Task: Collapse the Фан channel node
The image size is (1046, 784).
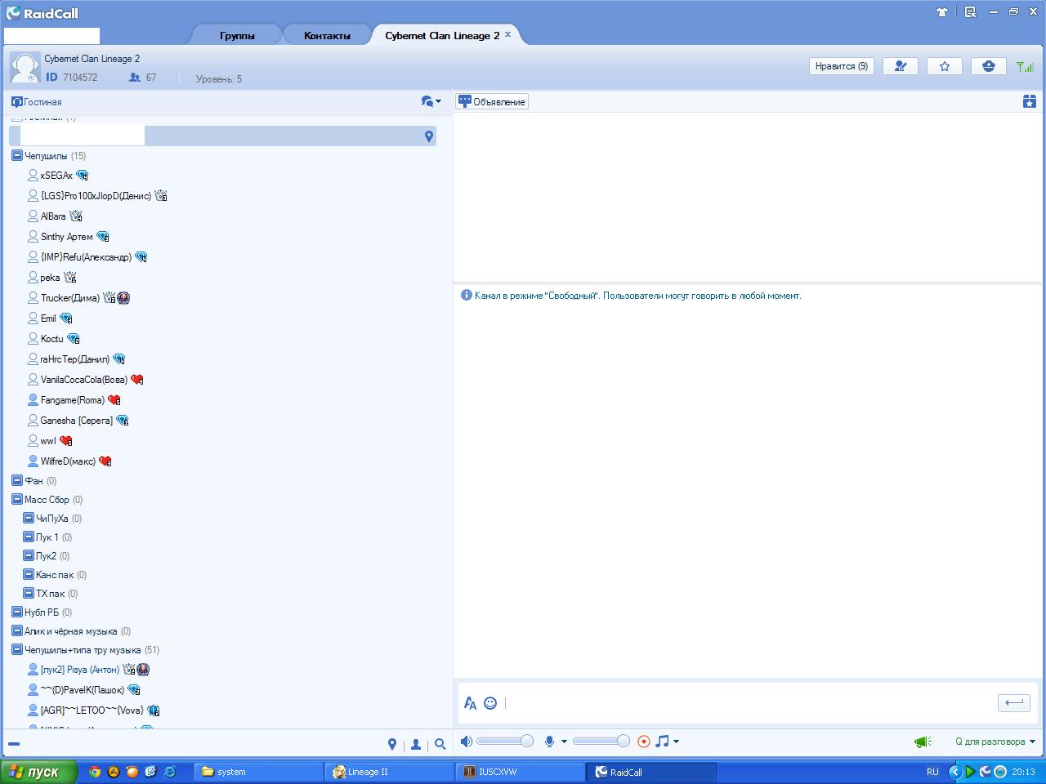Action: point(16,480)
